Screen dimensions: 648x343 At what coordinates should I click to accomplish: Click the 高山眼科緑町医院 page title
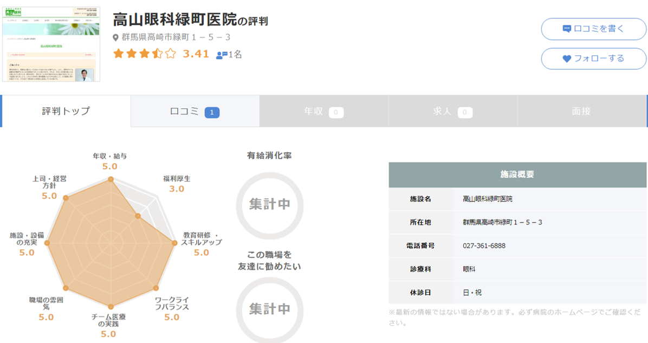[x=175, y=20]
